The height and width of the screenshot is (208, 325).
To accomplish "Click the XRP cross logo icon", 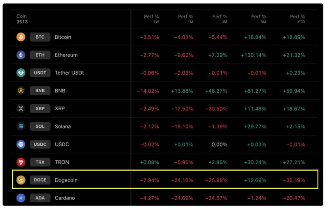I will [21, 109].
